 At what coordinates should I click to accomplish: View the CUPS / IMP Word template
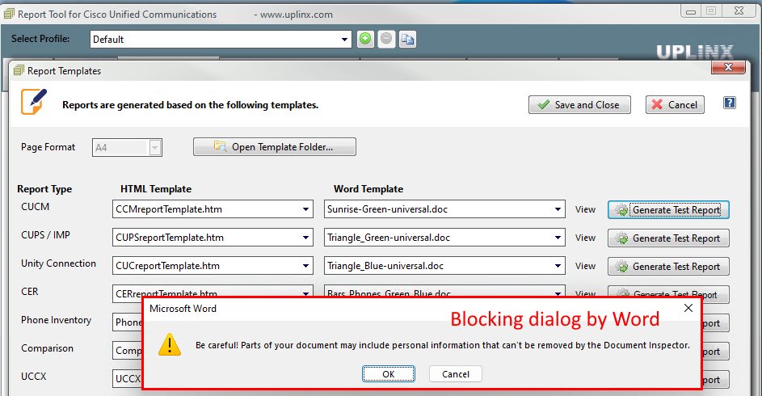[585, 238]
